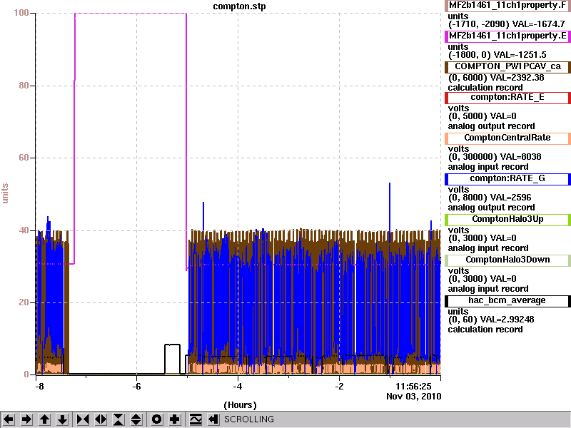This screenshot has width=571, height=428.
Task: Select the ComptonHalo3Down curve legend
Action: point(507,260)
